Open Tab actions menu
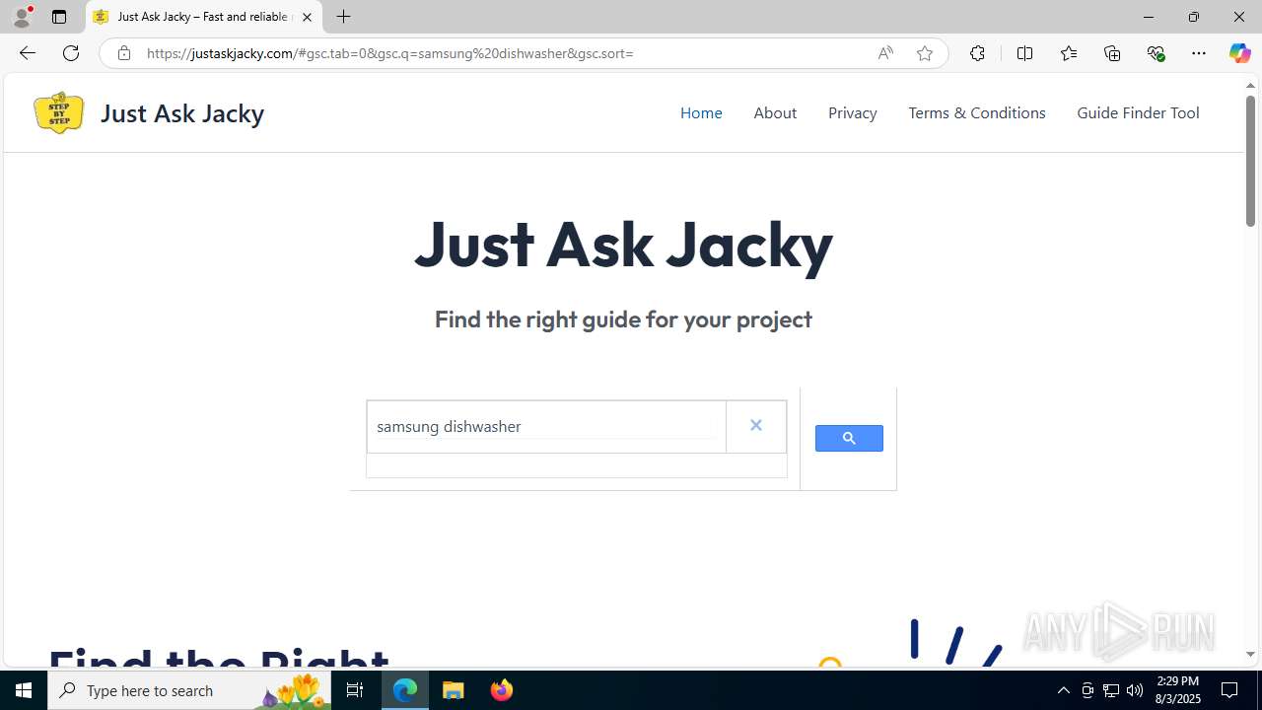The image size is (1262, 710). tap(59, 17)
